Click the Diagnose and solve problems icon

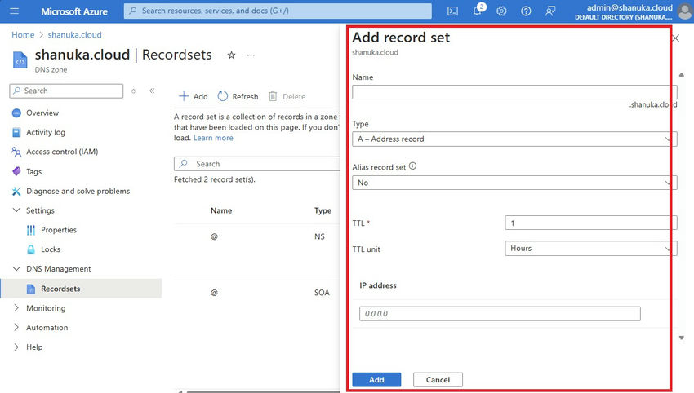point(16,191)
